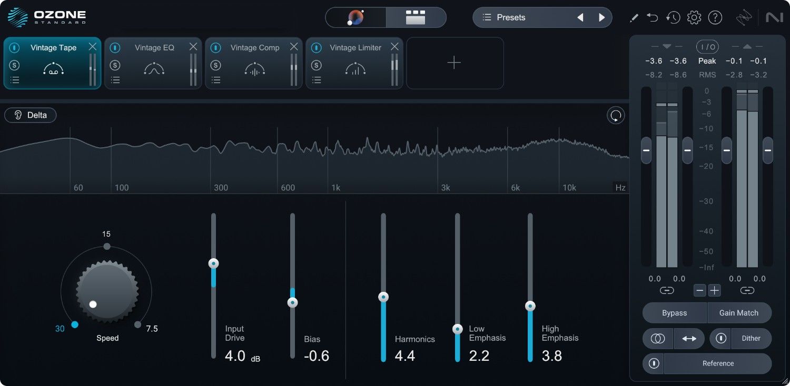Go to the next preset arrow
This screenshot has width=790, height=386.
click(601, 17)
